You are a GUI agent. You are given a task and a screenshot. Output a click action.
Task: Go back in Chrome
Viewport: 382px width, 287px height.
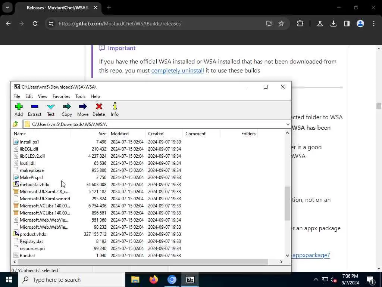click(8, 24)
